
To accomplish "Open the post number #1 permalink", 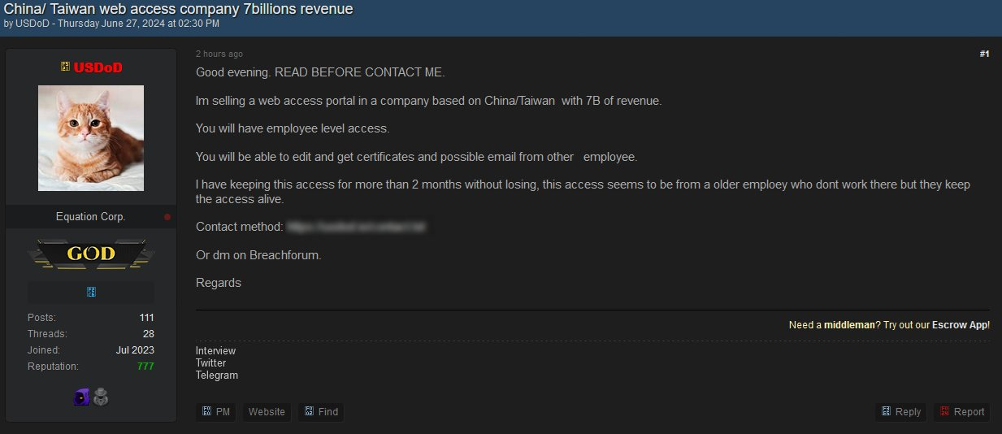I will [984, 54].
